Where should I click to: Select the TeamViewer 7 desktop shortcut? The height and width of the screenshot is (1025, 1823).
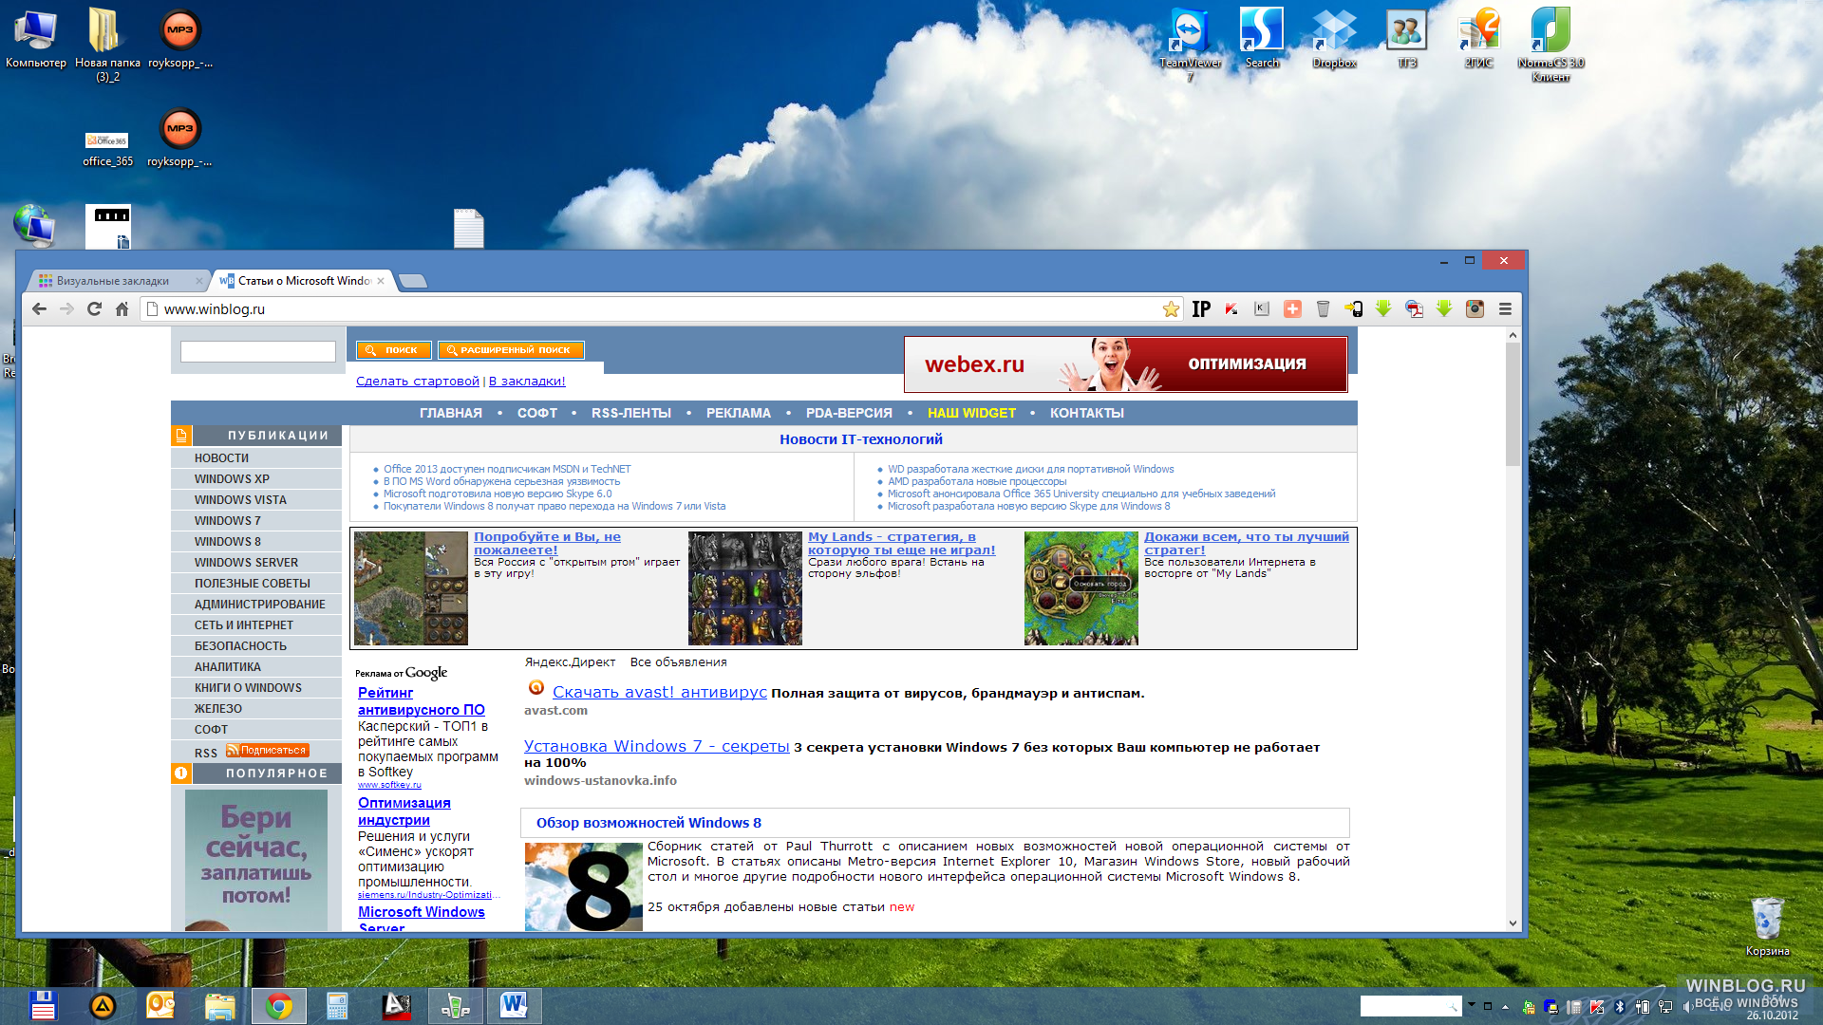coord(1190,44)
